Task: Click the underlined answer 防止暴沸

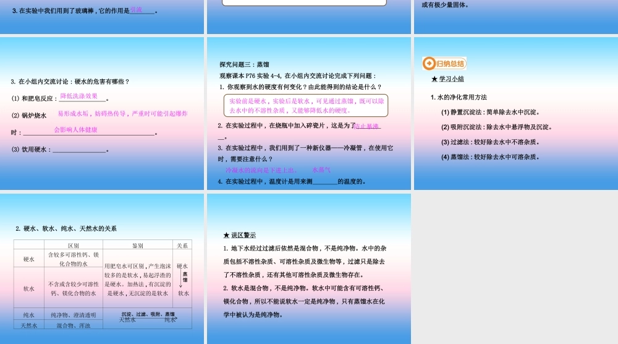Action: (366, 126)
